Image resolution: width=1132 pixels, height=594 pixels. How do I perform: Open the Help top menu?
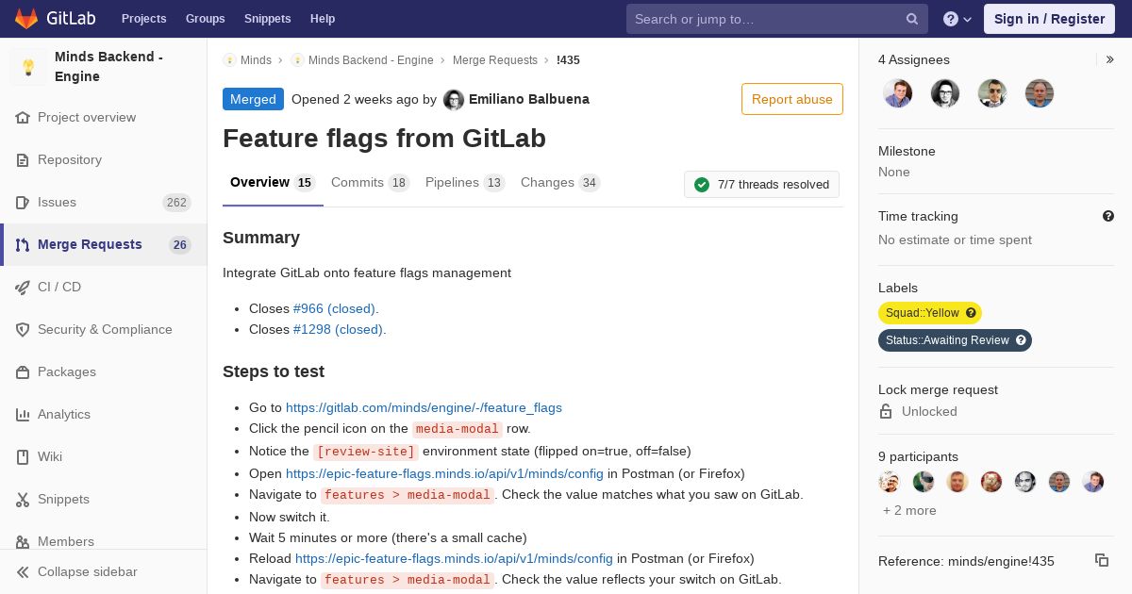(323, 19)
